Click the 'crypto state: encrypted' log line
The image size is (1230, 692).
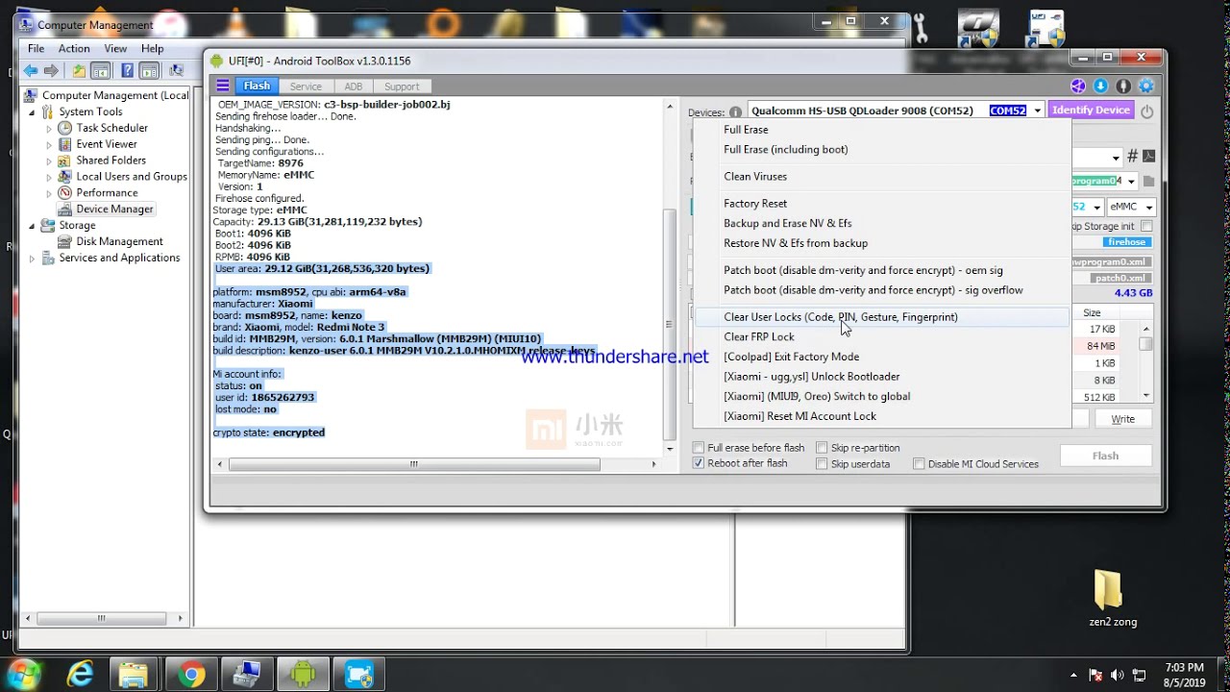pyautogui.click(x=269, y=432)
